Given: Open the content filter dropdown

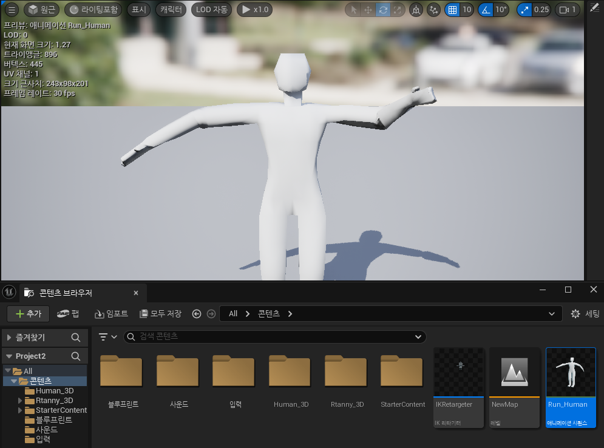Looking at the screenshot, I should (108, 337).
